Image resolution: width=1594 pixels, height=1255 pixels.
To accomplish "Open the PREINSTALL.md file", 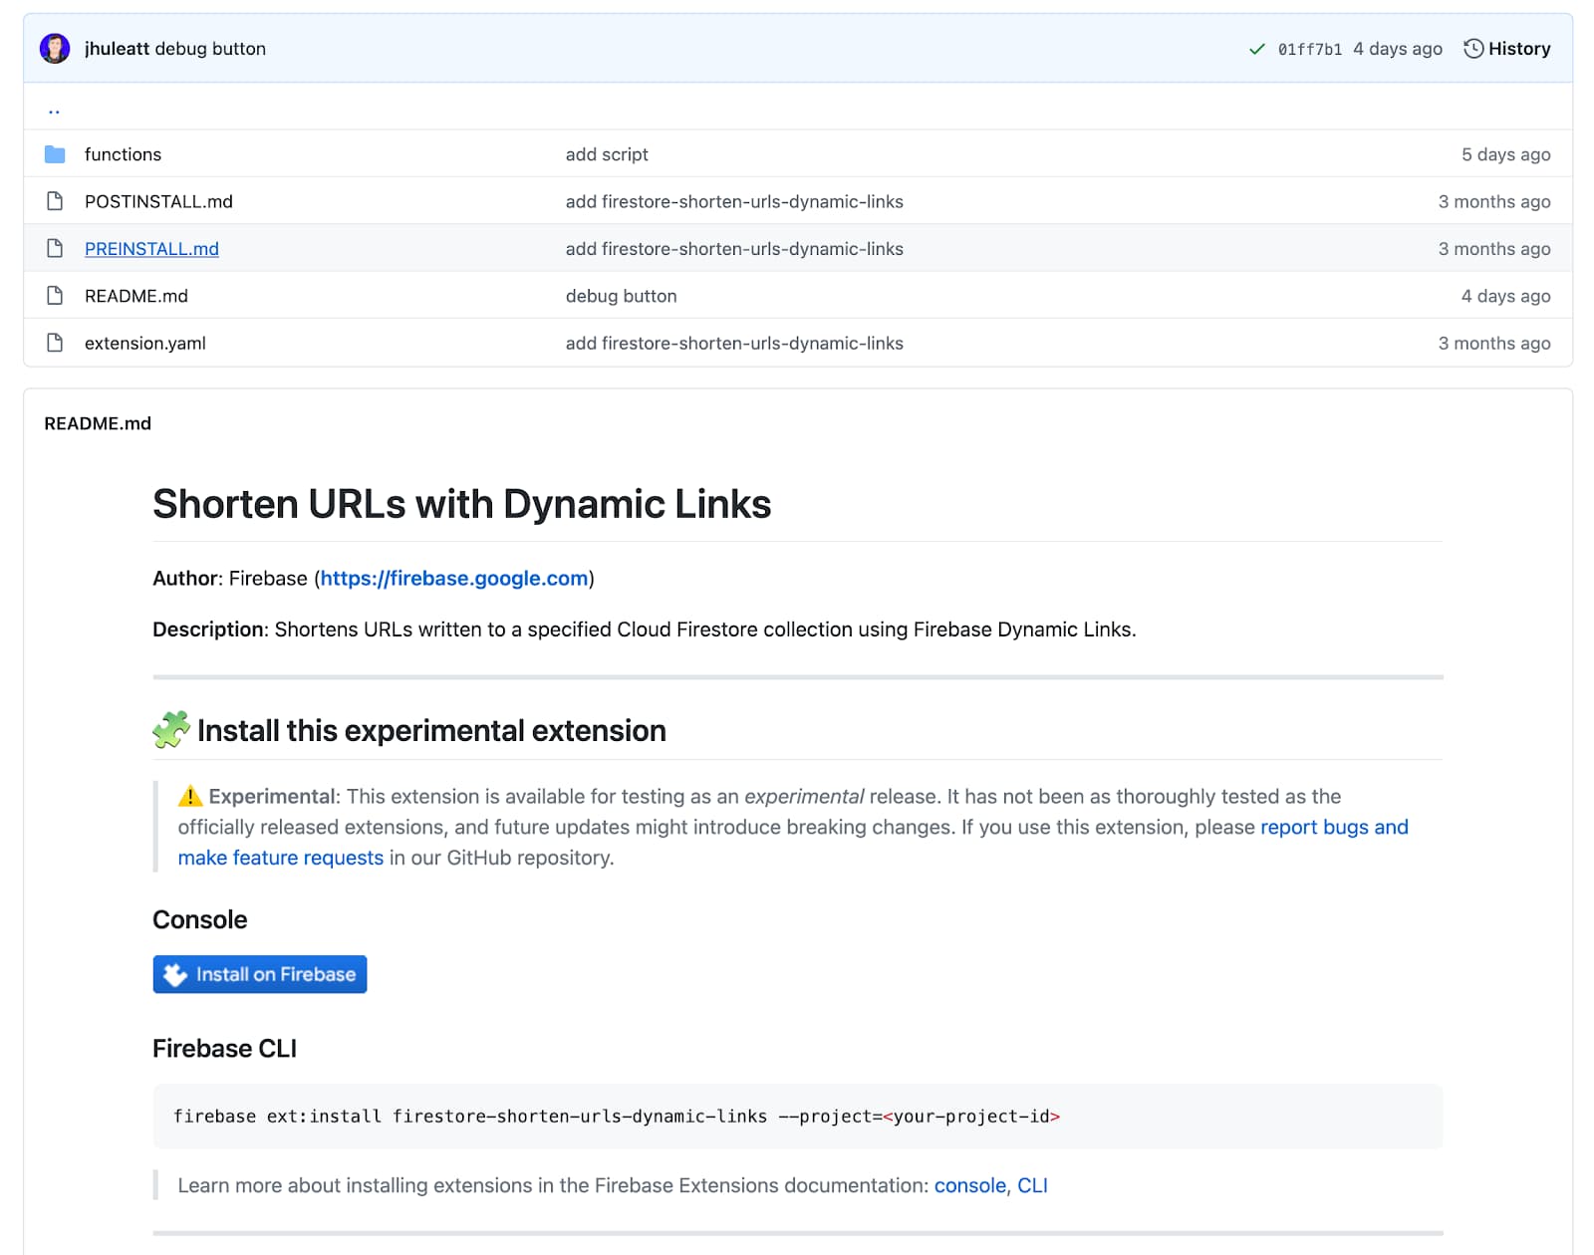I will [151, 249].
